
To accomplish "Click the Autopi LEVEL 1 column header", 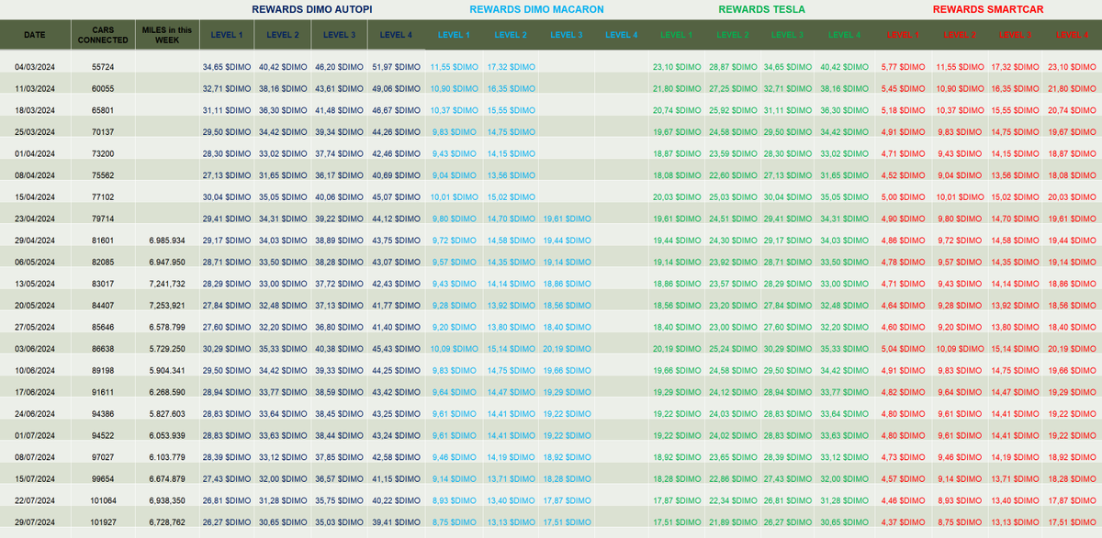I will [227, 35].
